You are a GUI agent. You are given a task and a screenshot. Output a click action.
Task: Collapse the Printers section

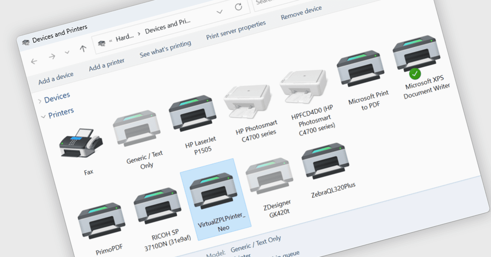click(43, 116)
